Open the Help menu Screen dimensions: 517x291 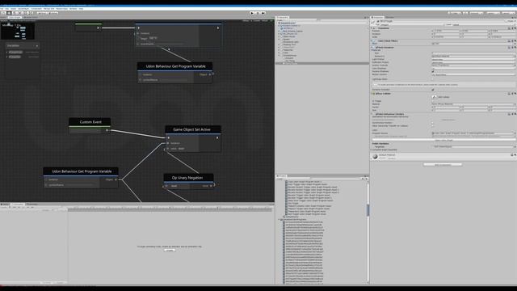81,9
